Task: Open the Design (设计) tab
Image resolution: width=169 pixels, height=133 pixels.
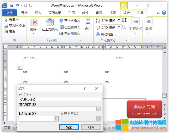Action: click(x=127, y=13)
